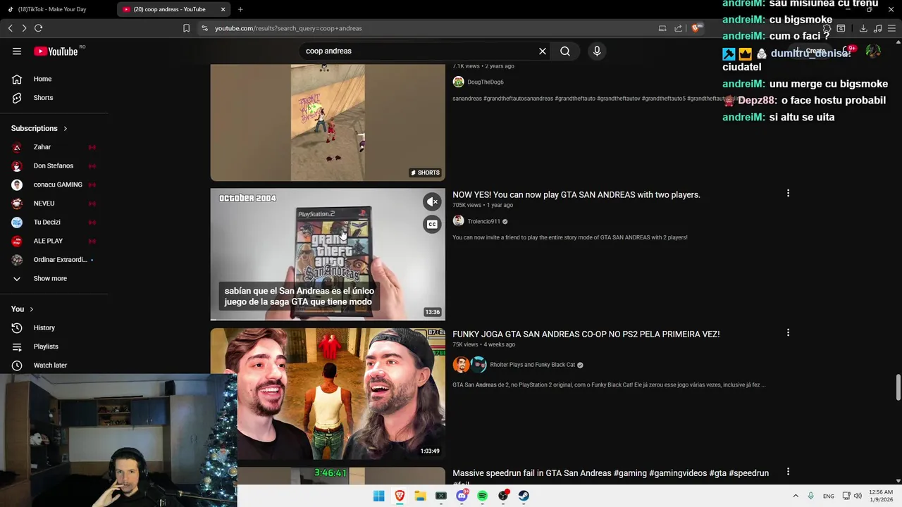This screenshot has width=902, height=507.
Task: Open OBS Studio from the taskbar
Action: pyautogui.click(x=503, y=496)
